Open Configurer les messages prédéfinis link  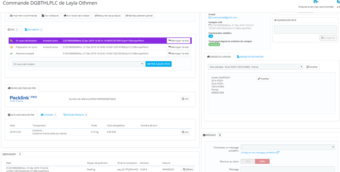point(260,153)
